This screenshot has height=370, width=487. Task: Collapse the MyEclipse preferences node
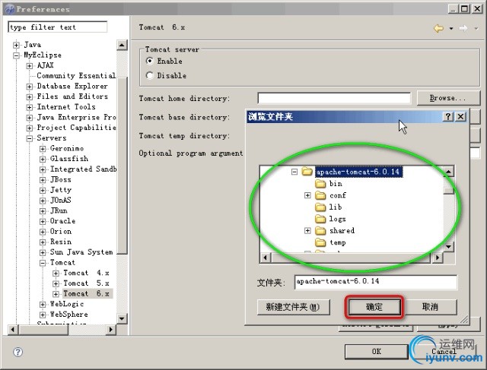point(16,55)
